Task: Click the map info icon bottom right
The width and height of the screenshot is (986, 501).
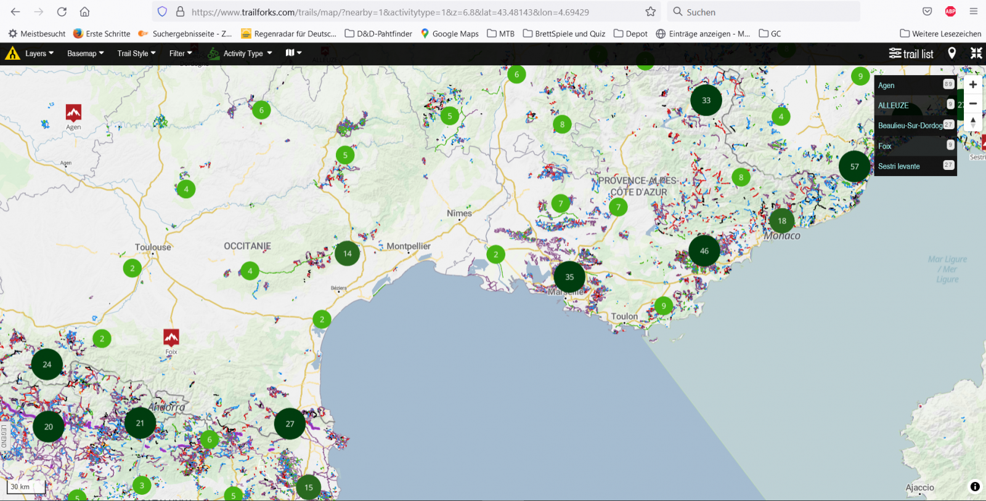Action: point(975,486)
